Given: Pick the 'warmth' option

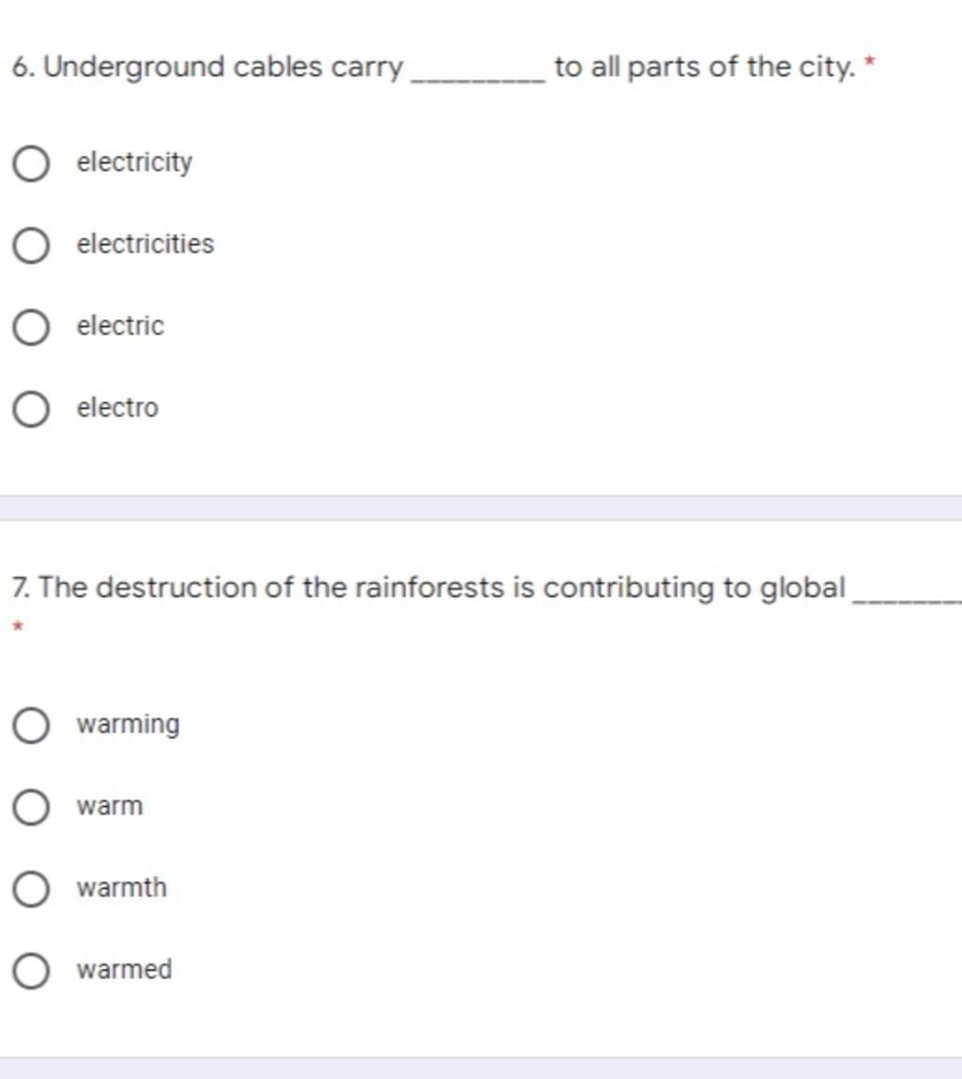Looking at the screenshot, I should [x=31, y=889].
